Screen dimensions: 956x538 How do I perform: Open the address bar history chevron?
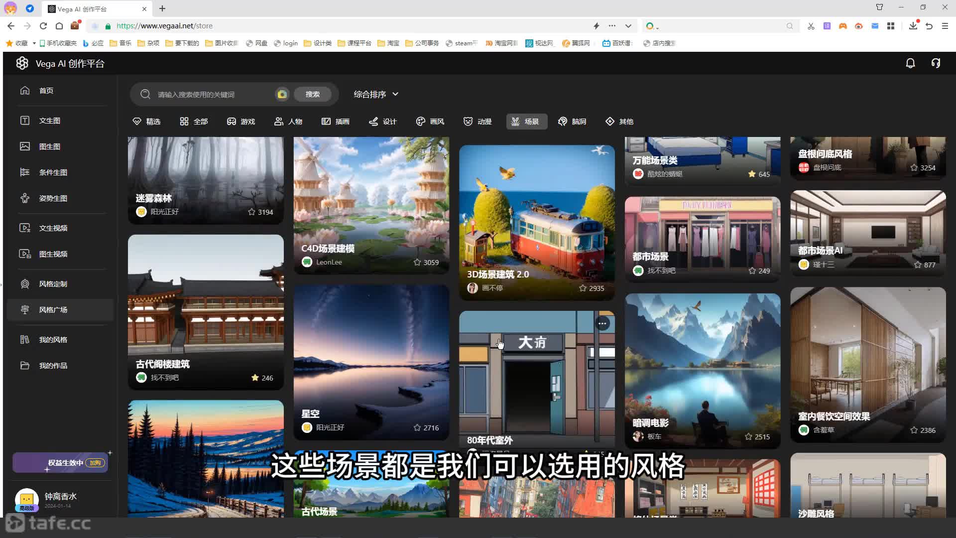(x=628, y=26)
